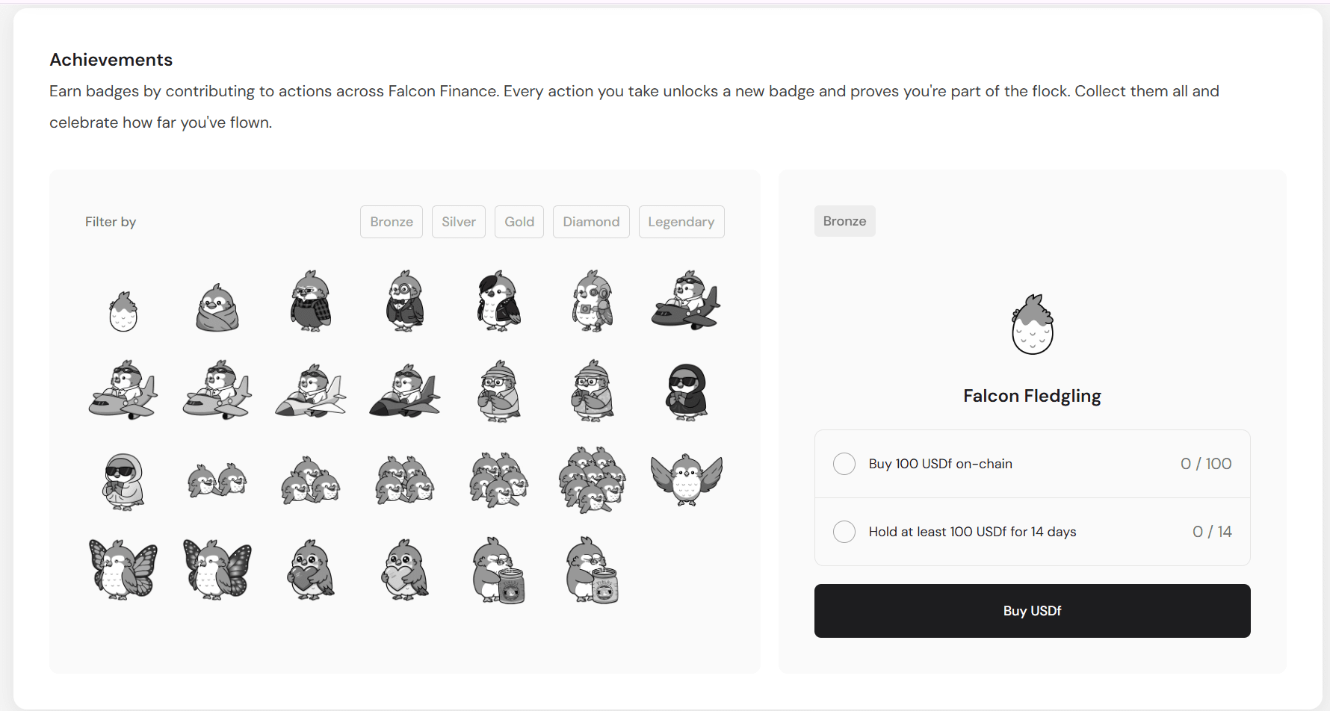Image resolution: width=1330 pixels, height=711 pixels.
Task: Click the Bronze tier tag in details panel
Action: point(845,221)
